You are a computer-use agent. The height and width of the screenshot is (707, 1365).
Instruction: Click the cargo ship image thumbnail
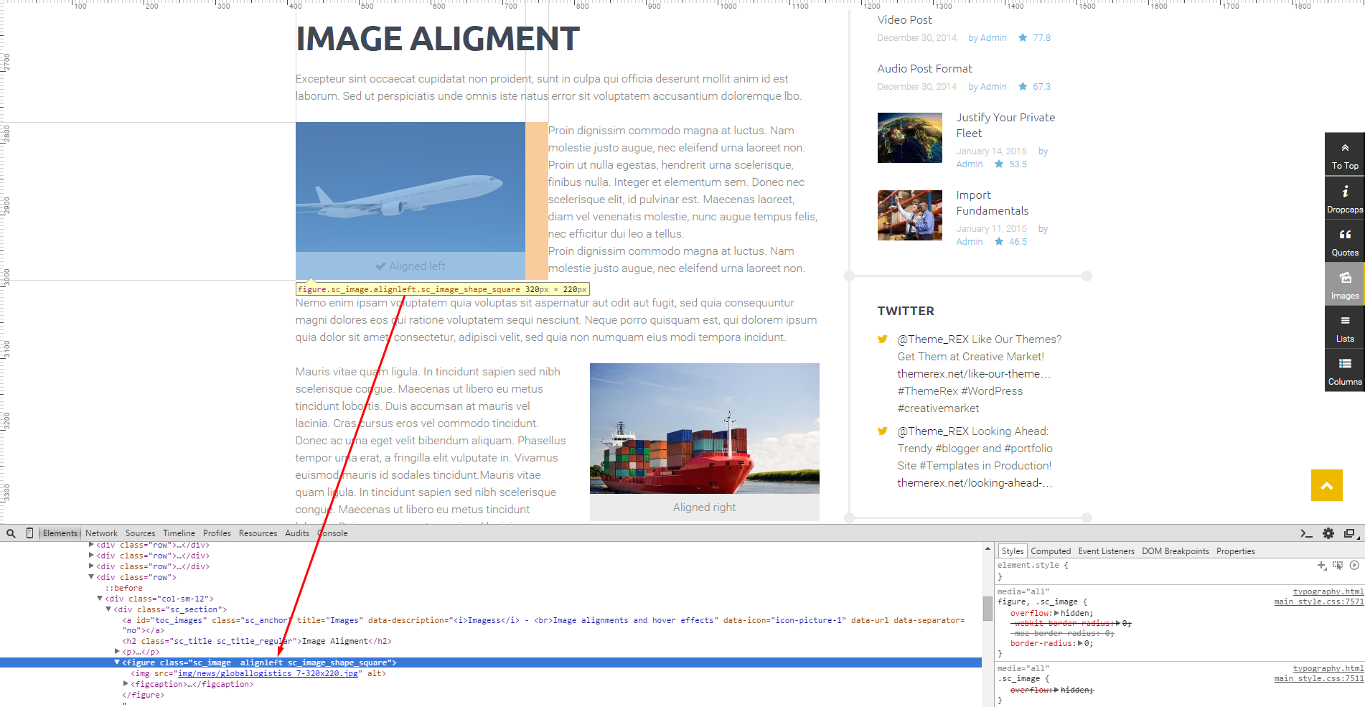705,429
